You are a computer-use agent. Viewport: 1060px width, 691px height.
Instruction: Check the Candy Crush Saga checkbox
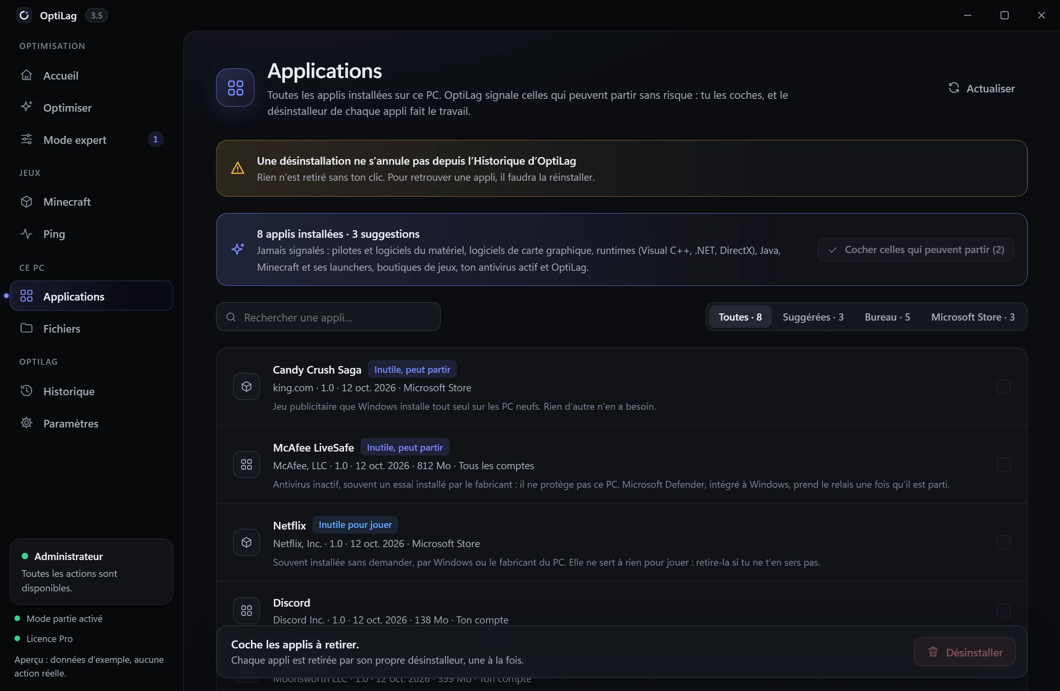[1003, 386]
